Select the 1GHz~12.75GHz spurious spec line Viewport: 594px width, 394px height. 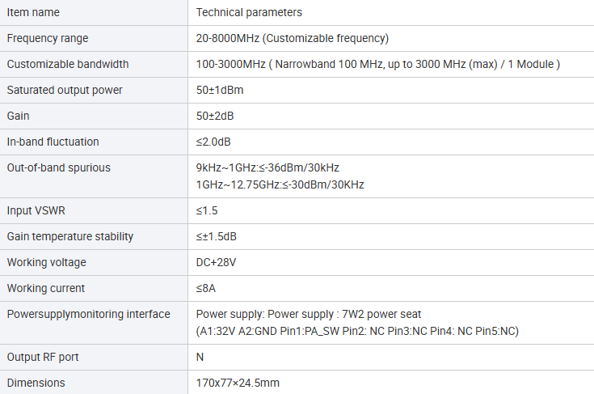coord(280,184)
